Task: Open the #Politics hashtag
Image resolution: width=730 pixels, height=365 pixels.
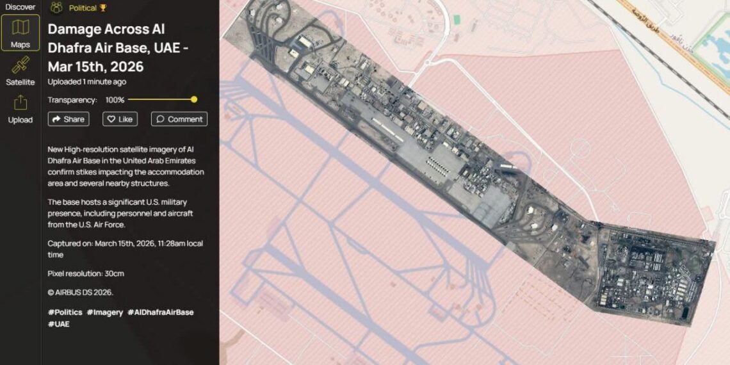Action: click(x=65, y=312)
